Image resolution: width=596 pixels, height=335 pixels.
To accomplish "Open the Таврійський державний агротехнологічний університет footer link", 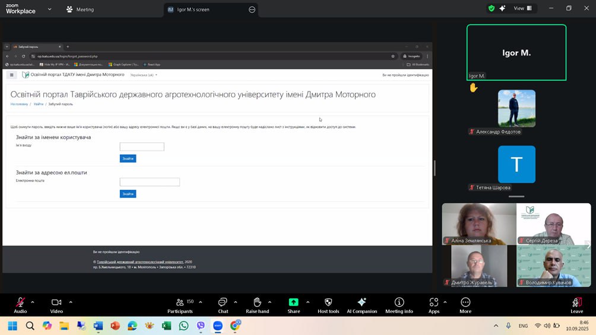I will point(140,261).
